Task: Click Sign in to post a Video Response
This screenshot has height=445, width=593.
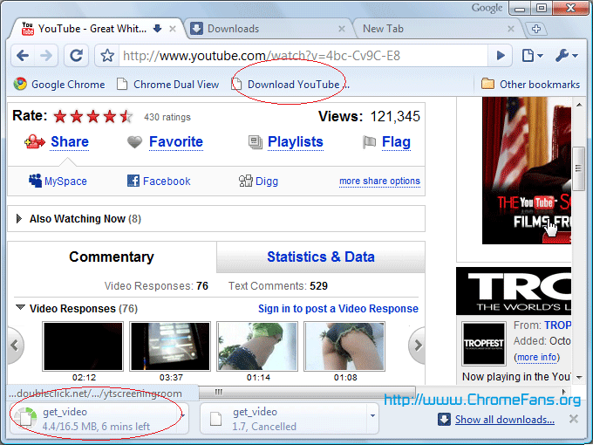Action: pyautogui.click(x=338, y=309)
